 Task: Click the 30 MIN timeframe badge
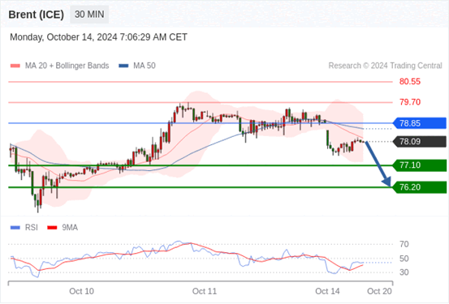click(x=89, y=15)
